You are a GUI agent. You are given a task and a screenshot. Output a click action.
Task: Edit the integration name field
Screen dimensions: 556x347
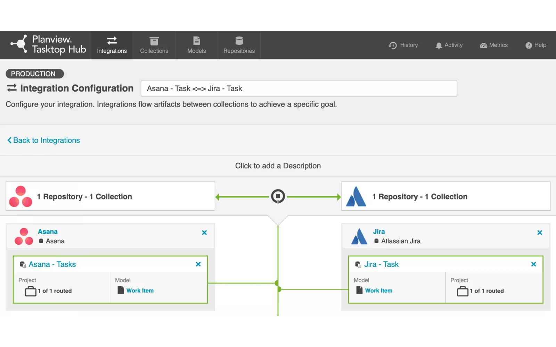coord(299,88)
